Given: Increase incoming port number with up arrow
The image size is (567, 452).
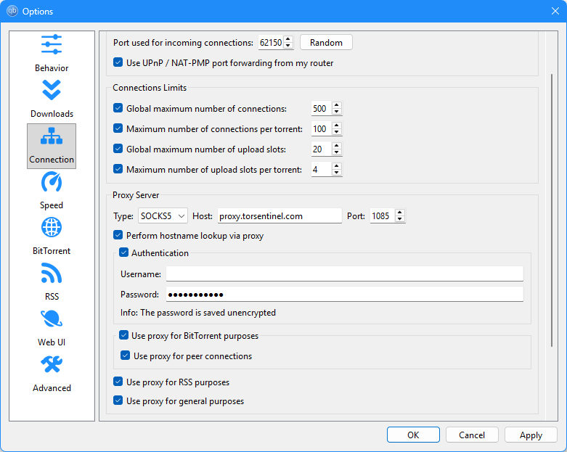Looking at the screenshot, I should 287,39.
